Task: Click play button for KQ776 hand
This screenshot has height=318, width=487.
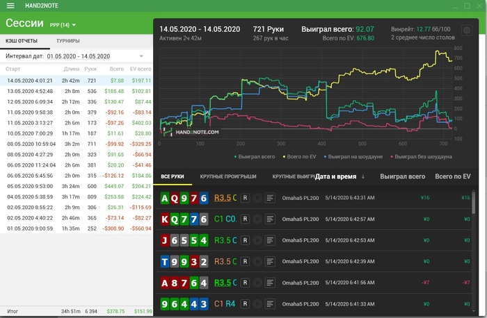Action: point(257,219)
